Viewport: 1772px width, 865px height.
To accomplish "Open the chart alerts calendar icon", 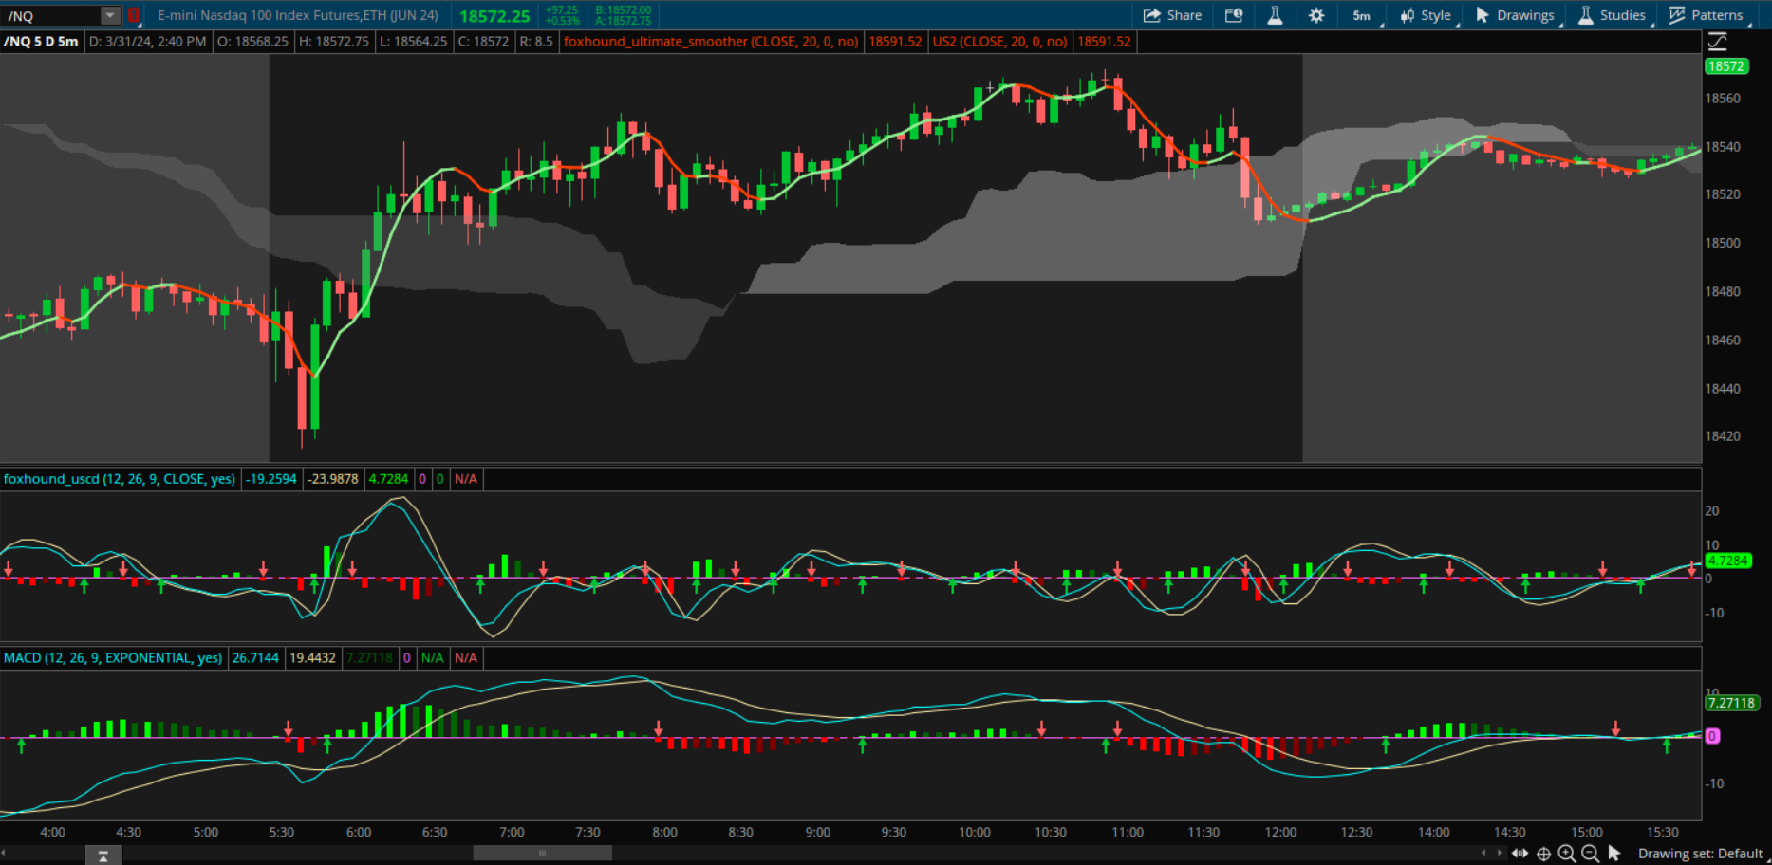I will click(x=1234, y=15).
